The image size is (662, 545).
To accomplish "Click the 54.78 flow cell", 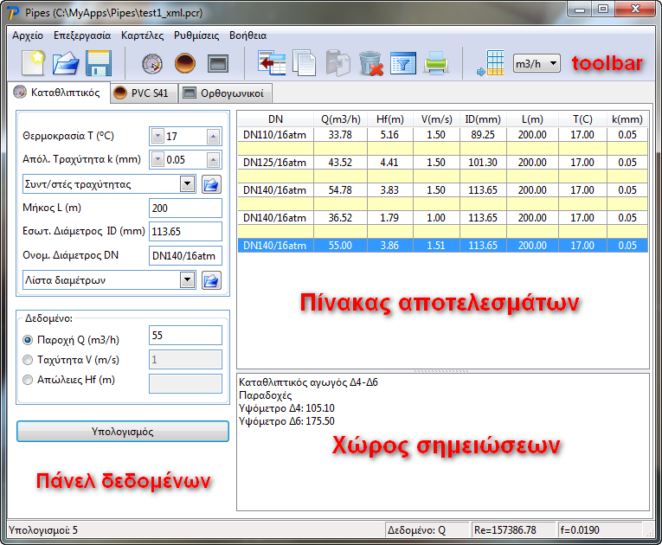I will coord(340,190).
